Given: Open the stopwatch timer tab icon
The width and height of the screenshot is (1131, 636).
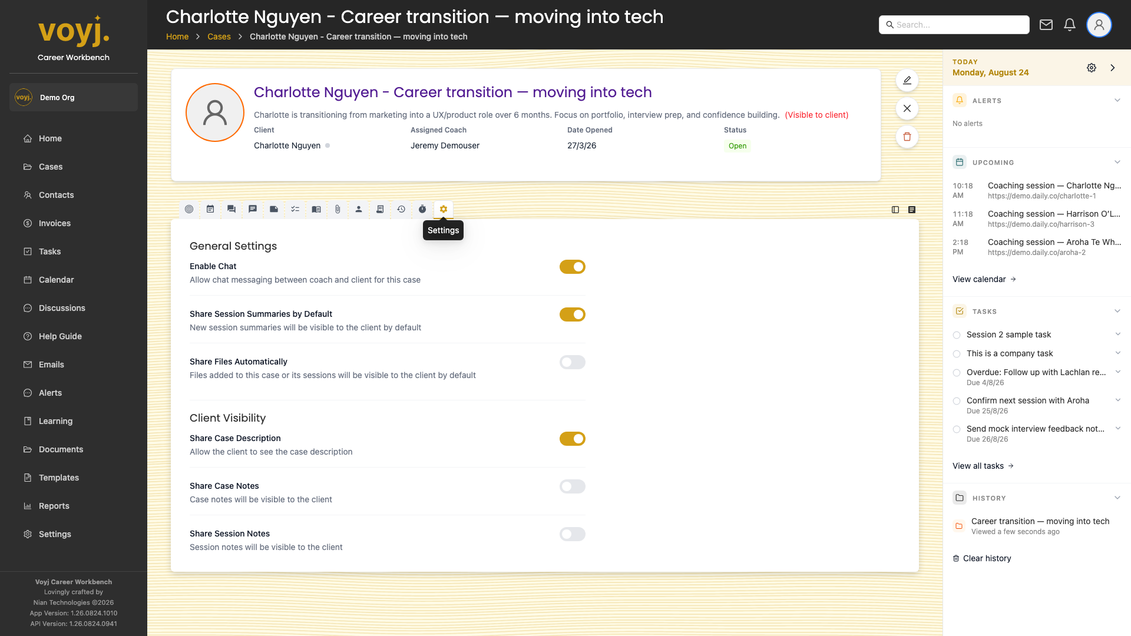Looking at the screenshot, I should point(422,209).
